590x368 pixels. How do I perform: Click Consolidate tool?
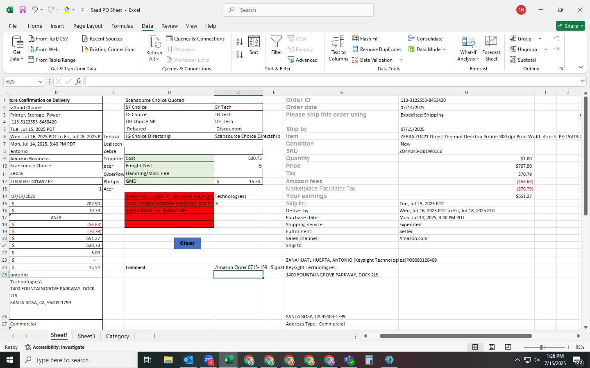425,38
